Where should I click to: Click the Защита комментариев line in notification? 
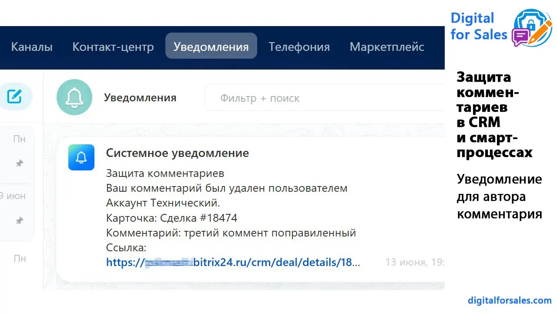point(165,173)
